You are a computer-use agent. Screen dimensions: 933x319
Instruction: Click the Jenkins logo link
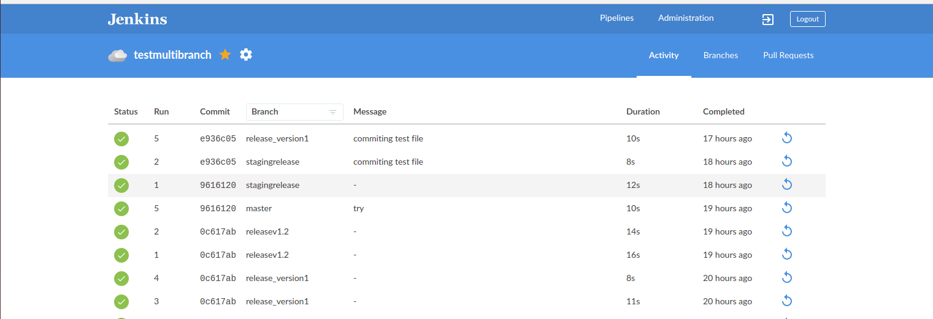[x=137, y=19]
